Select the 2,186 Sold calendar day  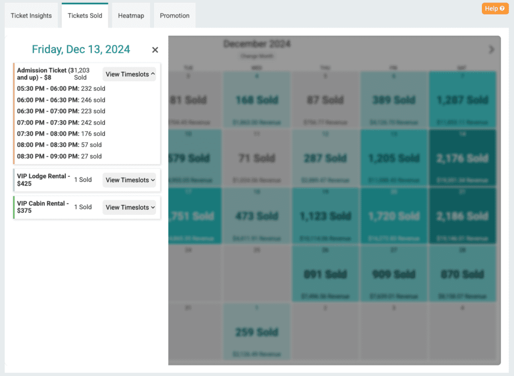pos(462,216)
